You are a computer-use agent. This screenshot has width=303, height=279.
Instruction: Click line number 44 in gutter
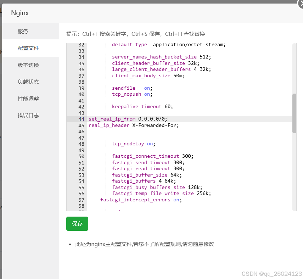point(82,119)
